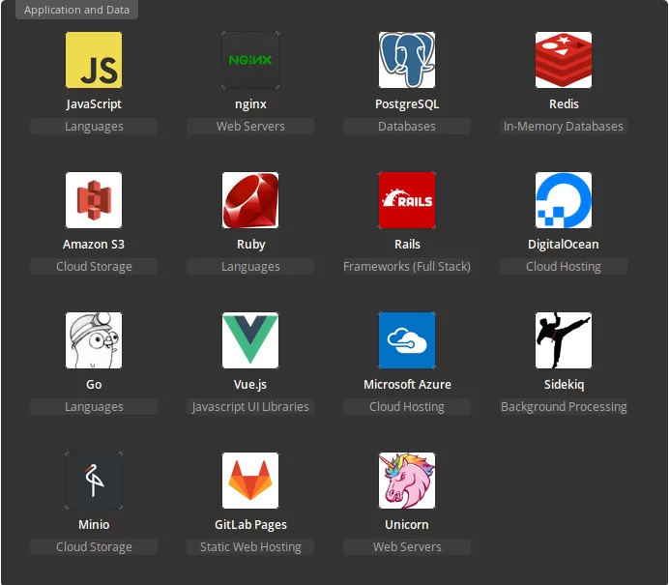Click the Languages tag under JavaScript
This screenshot has width=669, height=585.
tap(94, 127)
